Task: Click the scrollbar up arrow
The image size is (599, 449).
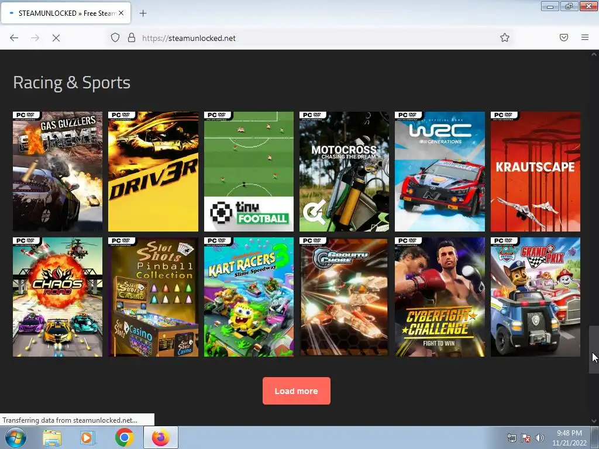Action: coord(594,54)
